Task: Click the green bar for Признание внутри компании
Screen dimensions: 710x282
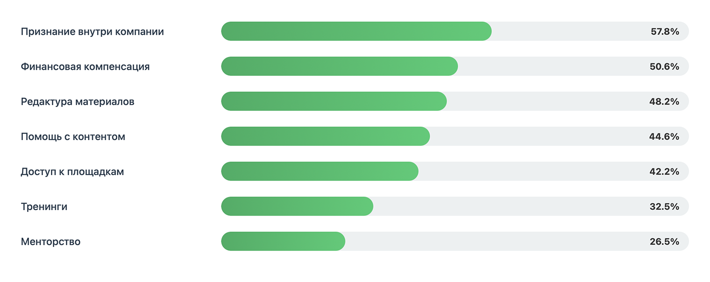Action: tap(356, 31)
